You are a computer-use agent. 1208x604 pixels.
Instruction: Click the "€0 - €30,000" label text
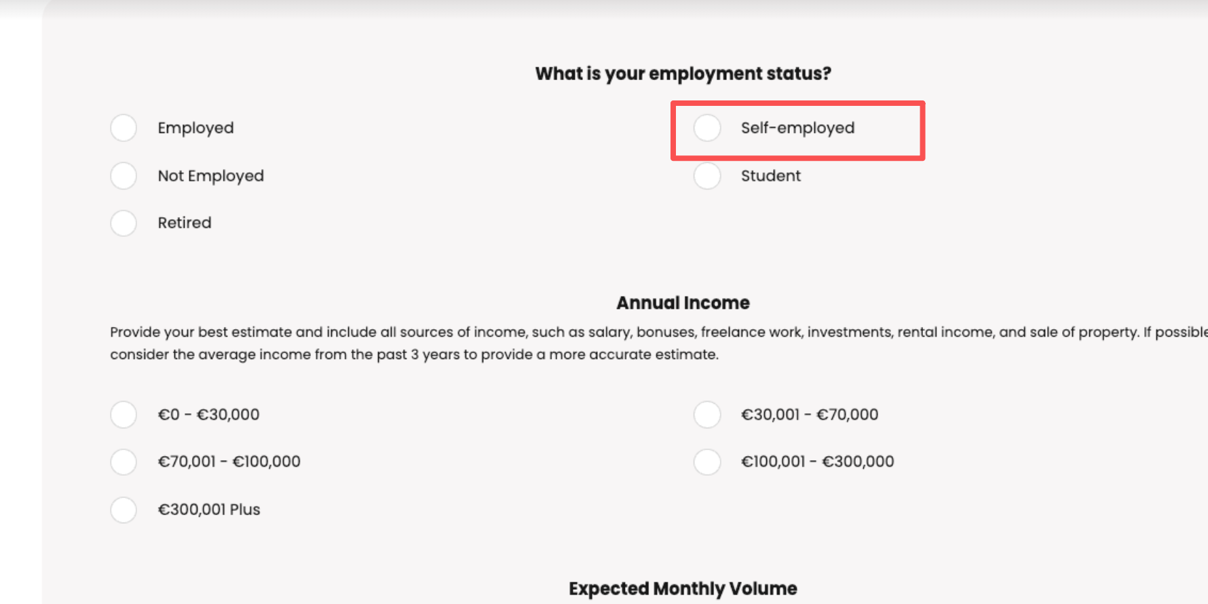(x=208, y=415)
